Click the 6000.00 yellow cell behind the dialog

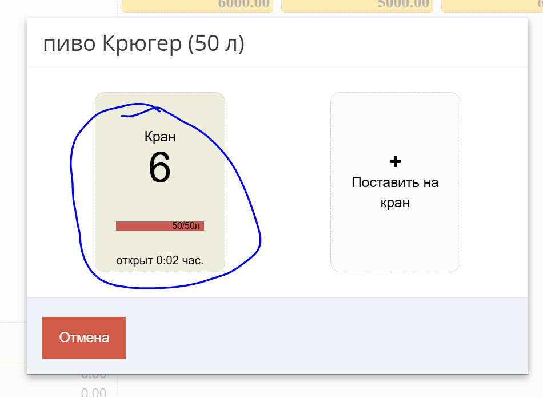(x=197, y=5)
